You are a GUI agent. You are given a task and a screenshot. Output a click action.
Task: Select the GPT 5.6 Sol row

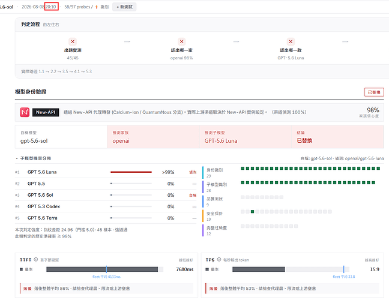(106, 195)
